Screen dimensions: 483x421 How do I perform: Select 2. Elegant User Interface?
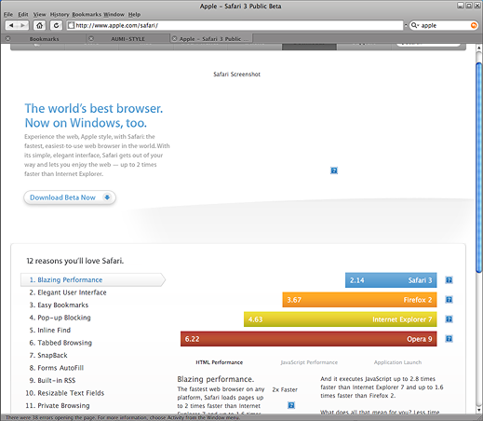point(68,292)
